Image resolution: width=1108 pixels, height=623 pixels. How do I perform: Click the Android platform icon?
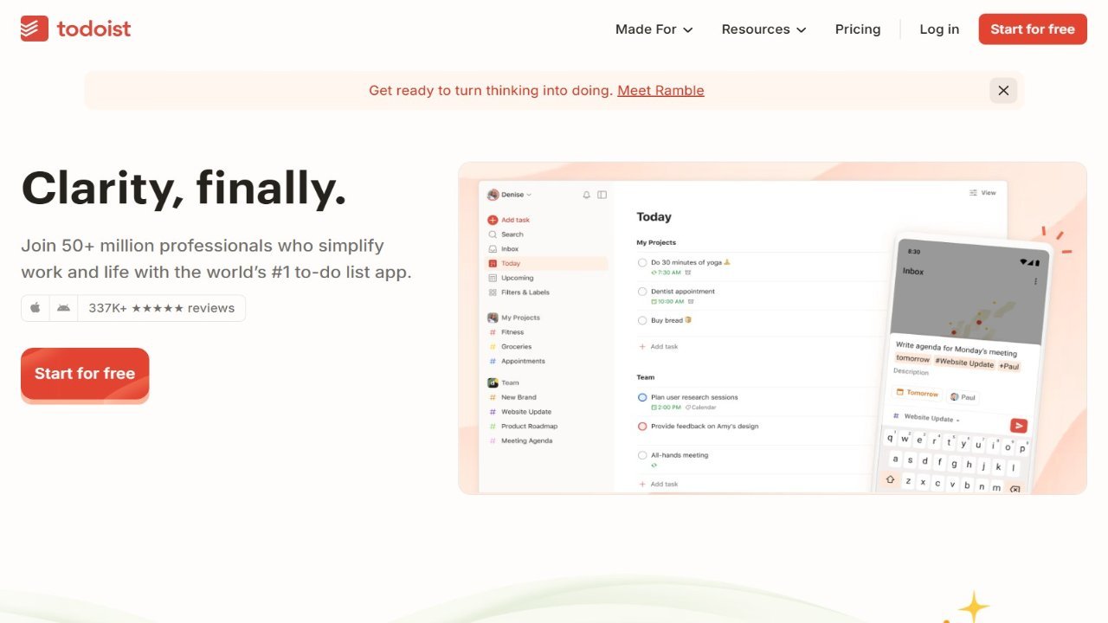point(63,308)
